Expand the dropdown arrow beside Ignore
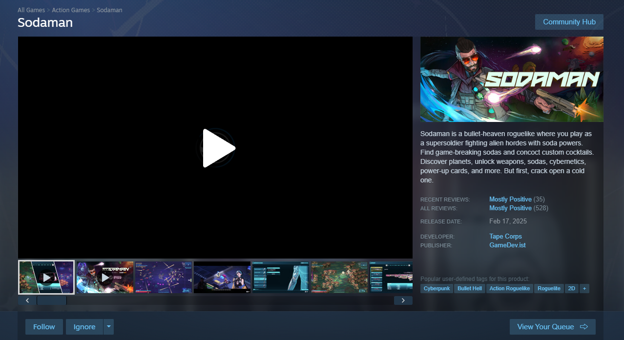 pos(108,327)
